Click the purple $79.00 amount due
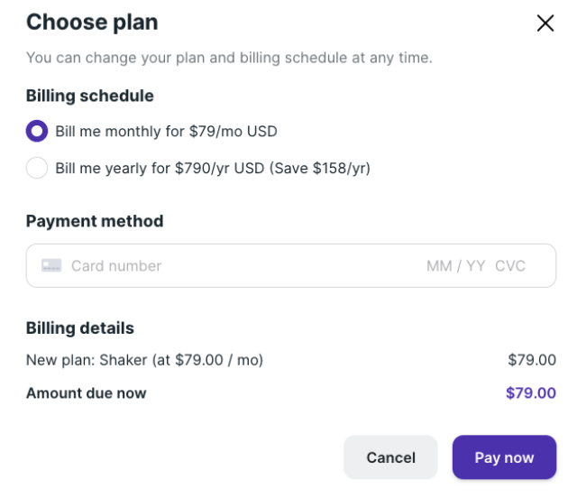The height and width of the screenshot is (498, 577). [531, 393]
